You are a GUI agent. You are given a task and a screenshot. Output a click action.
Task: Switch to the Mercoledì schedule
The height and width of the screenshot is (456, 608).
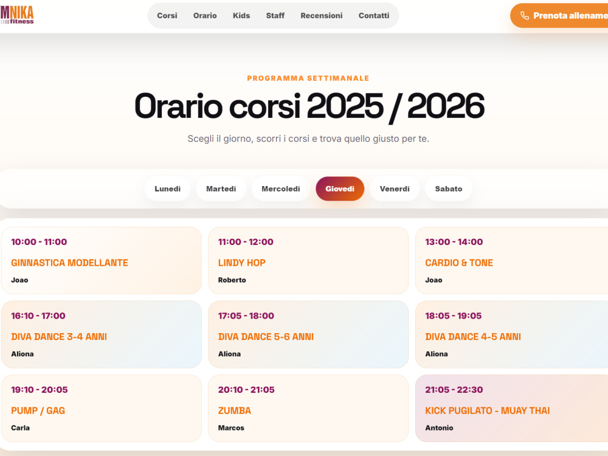pyautogui.click(x=281, y=189)
